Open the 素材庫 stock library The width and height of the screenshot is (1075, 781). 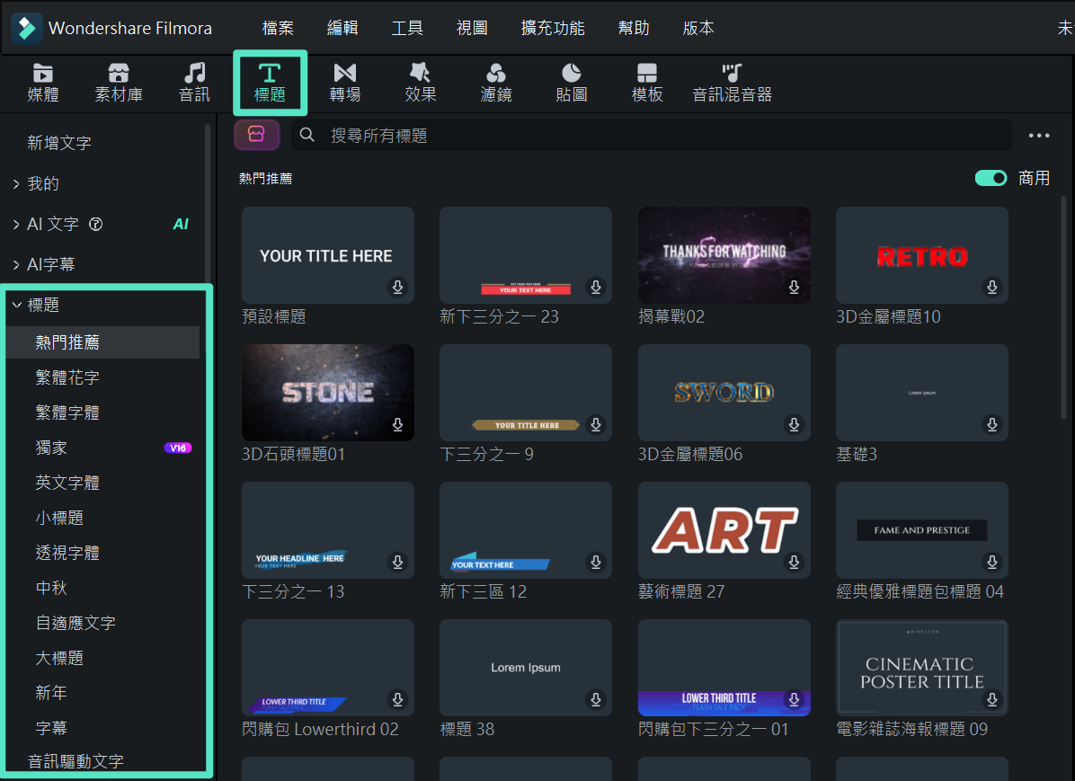[119, 83]
